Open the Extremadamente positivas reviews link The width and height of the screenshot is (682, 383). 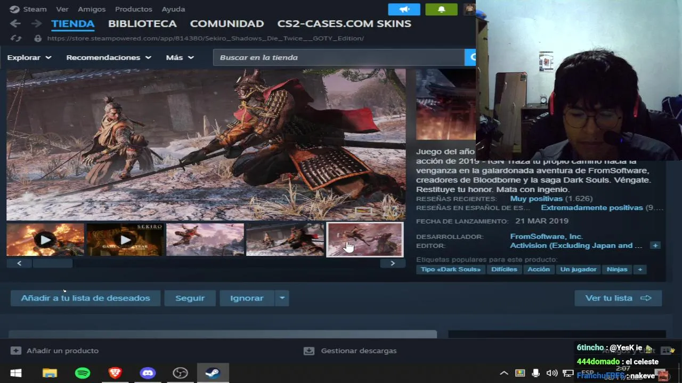592,207
